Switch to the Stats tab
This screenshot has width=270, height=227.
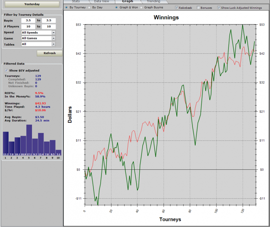76,2
